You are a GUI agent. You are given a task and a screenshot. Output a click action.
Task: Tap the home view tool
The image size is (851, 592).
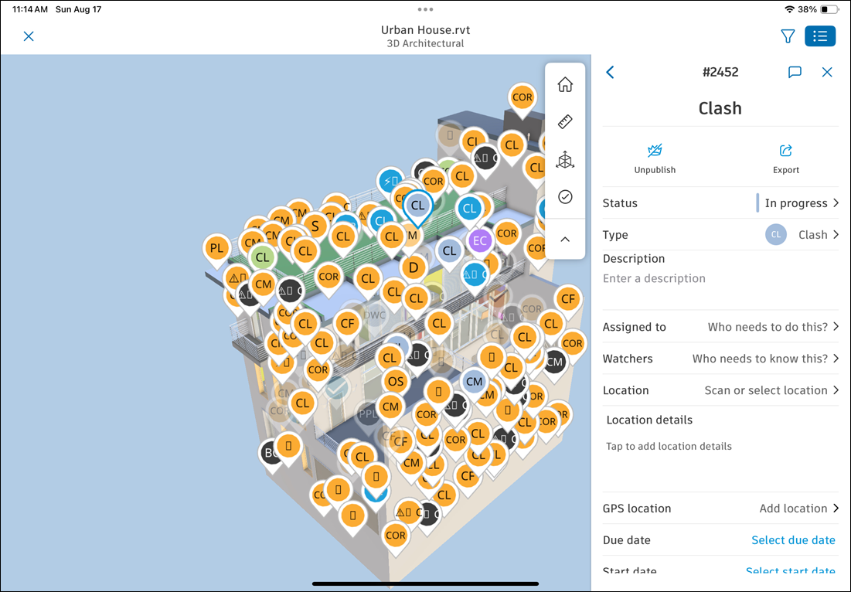click(565, 85)
